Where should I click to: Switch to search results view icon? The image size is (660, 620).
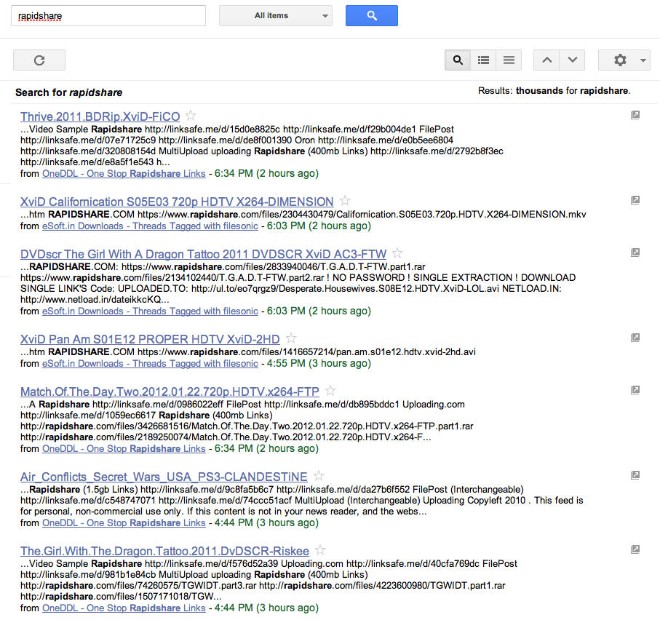point(458,60)
